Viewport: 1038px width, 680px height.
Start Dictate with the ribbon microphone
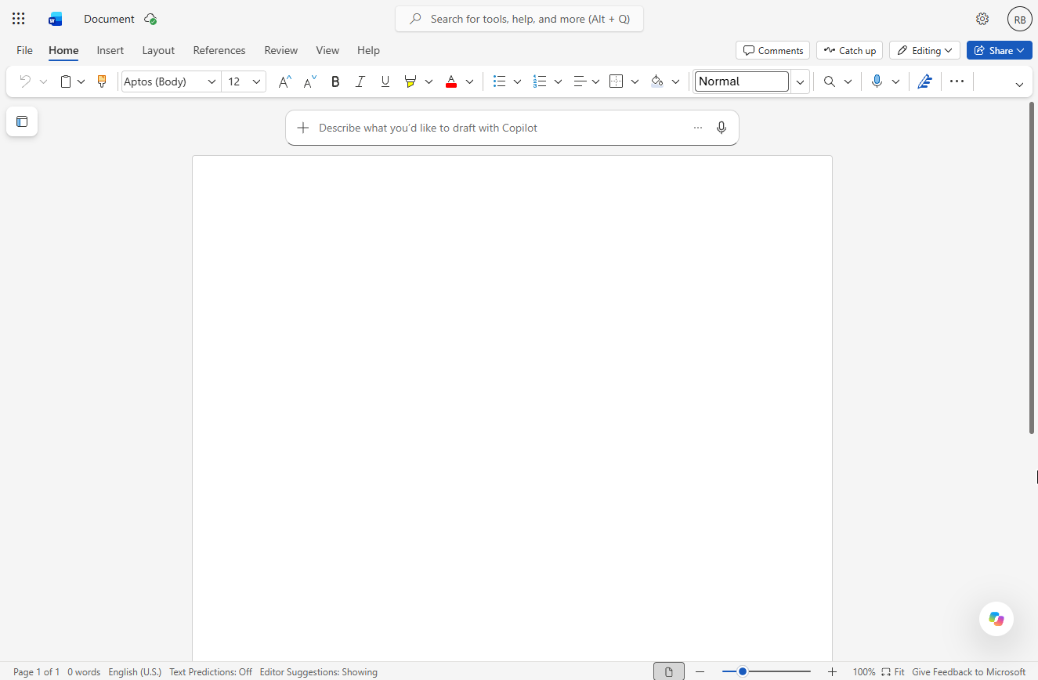tap(877, 81)
